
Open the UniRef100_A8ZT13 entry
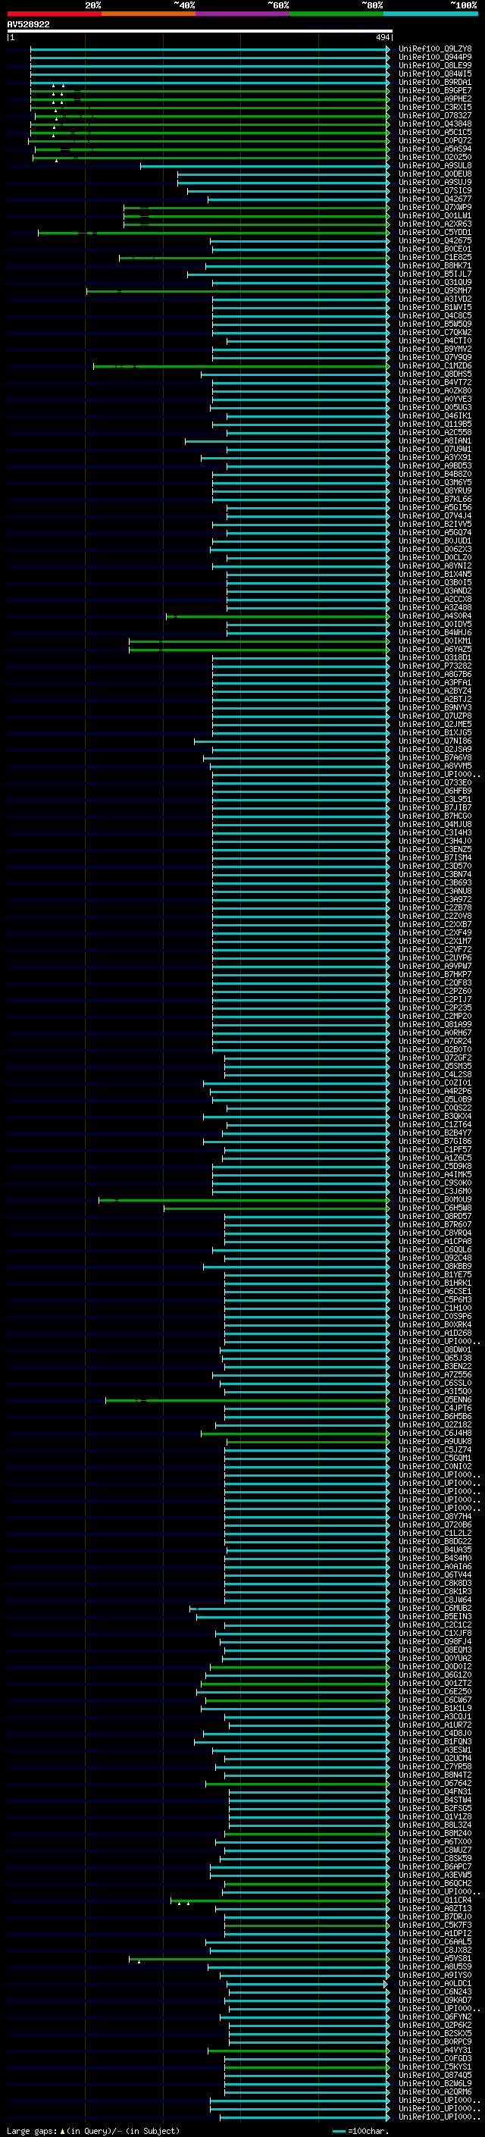pos(435,1908)
